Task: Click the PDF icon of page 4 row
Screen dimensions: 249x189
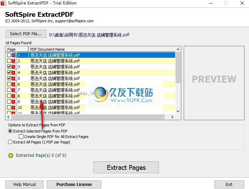Action: (14, 73)
